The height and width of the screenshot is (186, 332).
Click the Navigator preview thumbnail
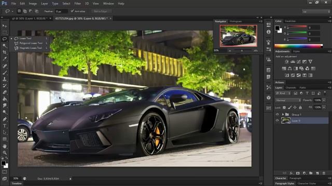238,36
